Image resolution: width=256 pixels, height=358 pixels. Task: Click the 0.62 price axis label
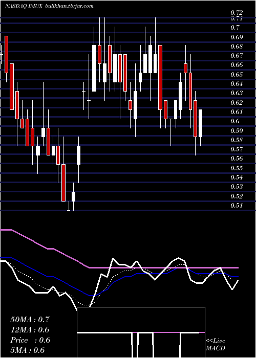237,102
